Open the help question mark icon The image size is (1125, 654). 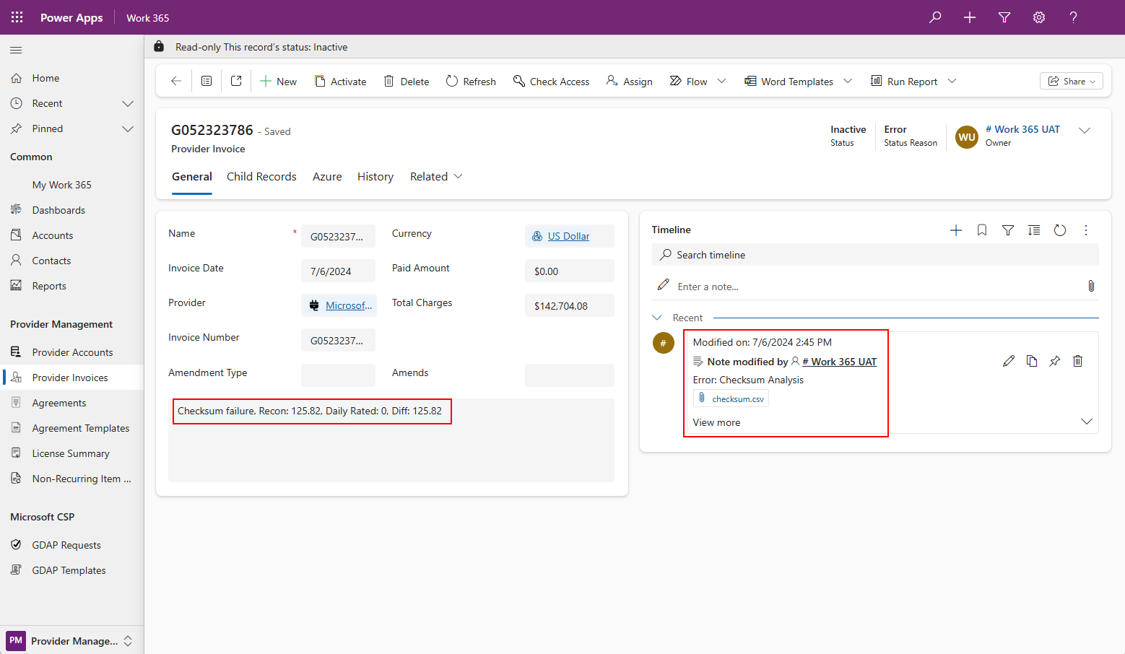click(1074, 17)
